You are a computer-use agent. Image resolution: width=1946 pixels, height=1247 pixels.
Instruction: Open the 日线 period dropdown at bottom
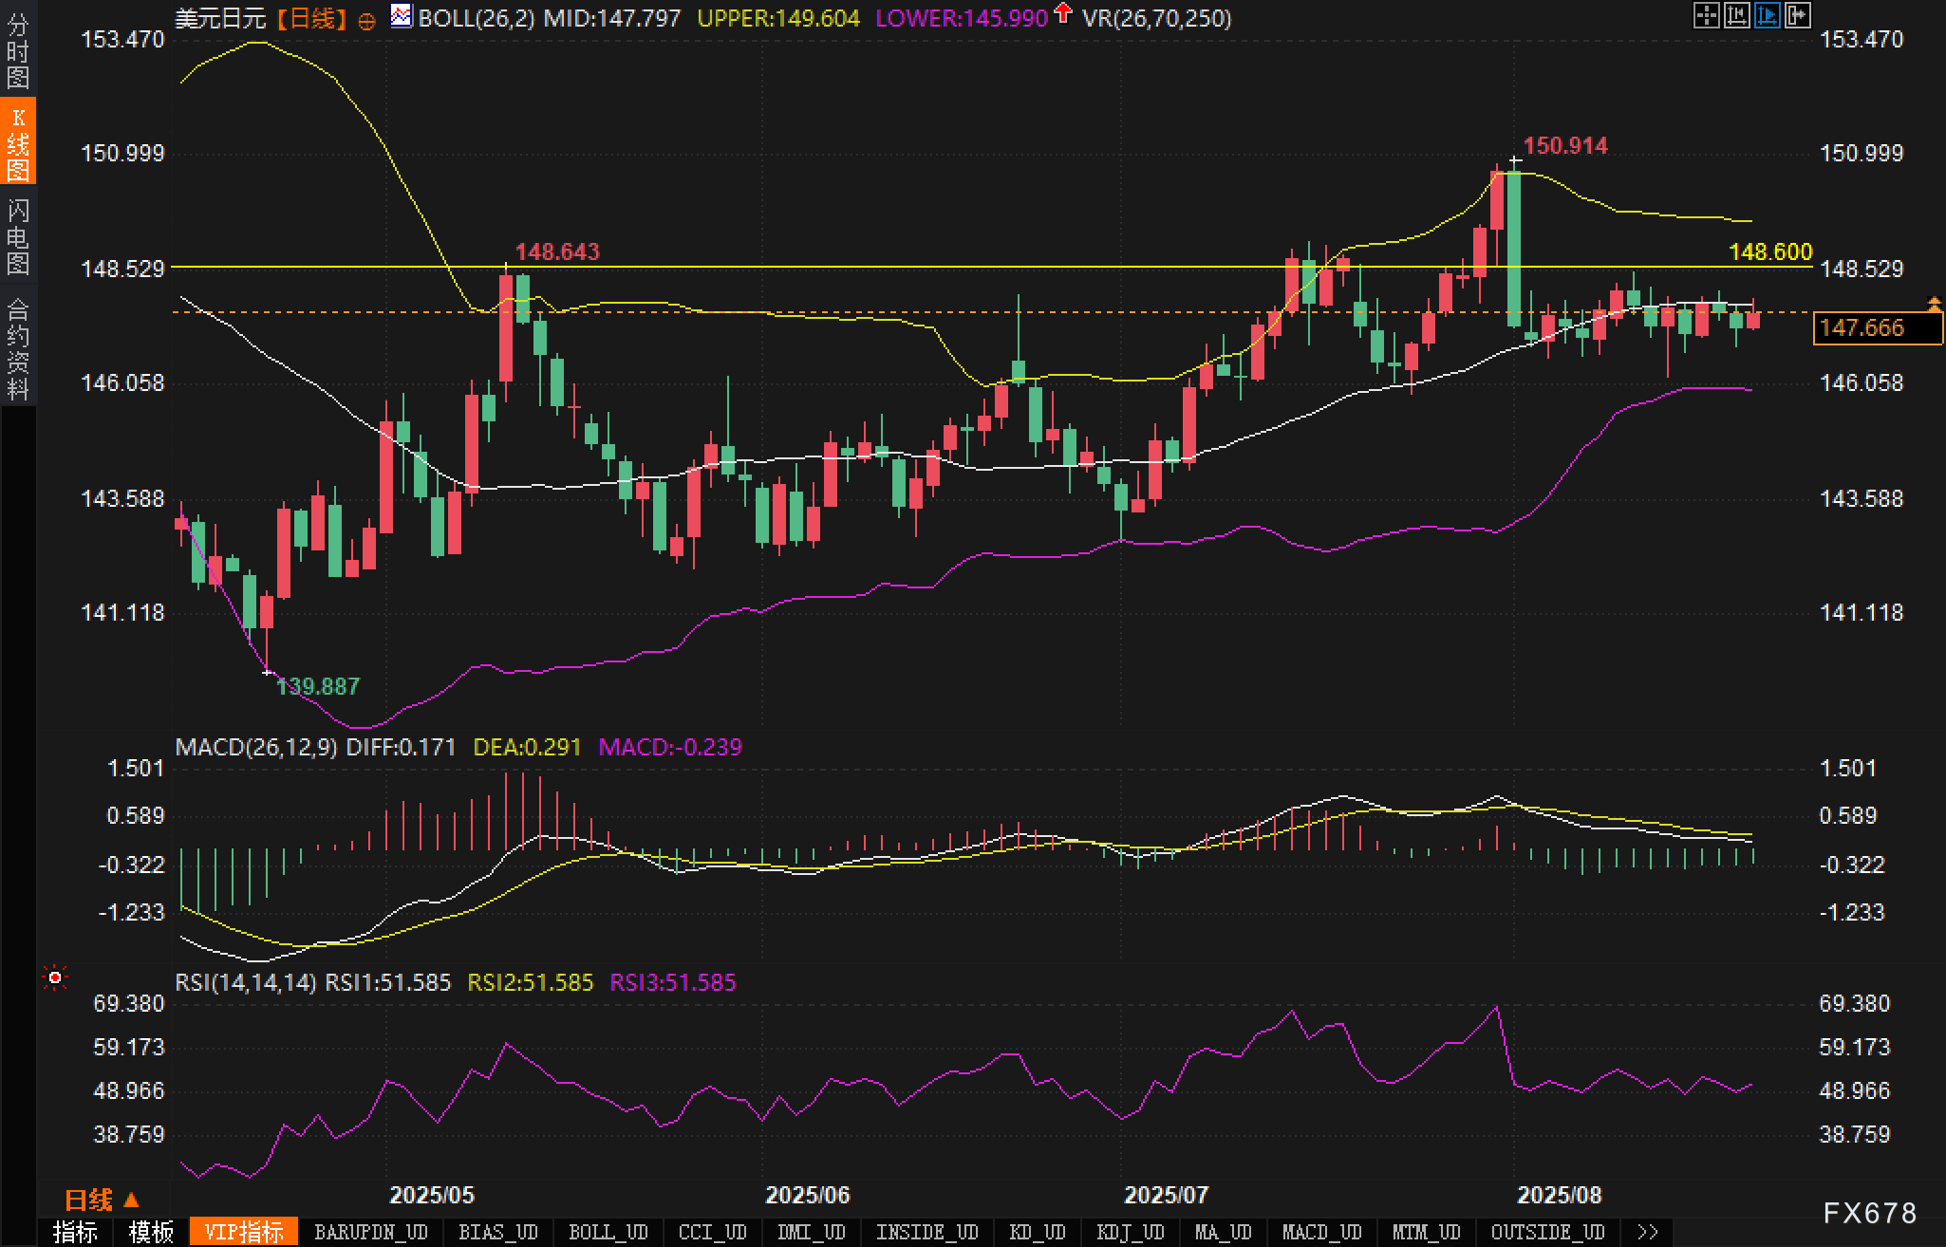102,1200
